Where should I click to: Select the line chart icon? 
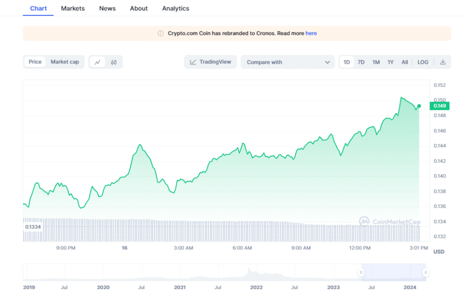click(97, 62)
